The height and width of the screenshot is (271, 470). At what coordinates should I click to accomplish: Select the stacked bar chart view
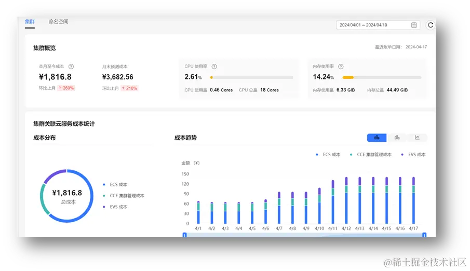pyautogui.click(x=377, y=138)
